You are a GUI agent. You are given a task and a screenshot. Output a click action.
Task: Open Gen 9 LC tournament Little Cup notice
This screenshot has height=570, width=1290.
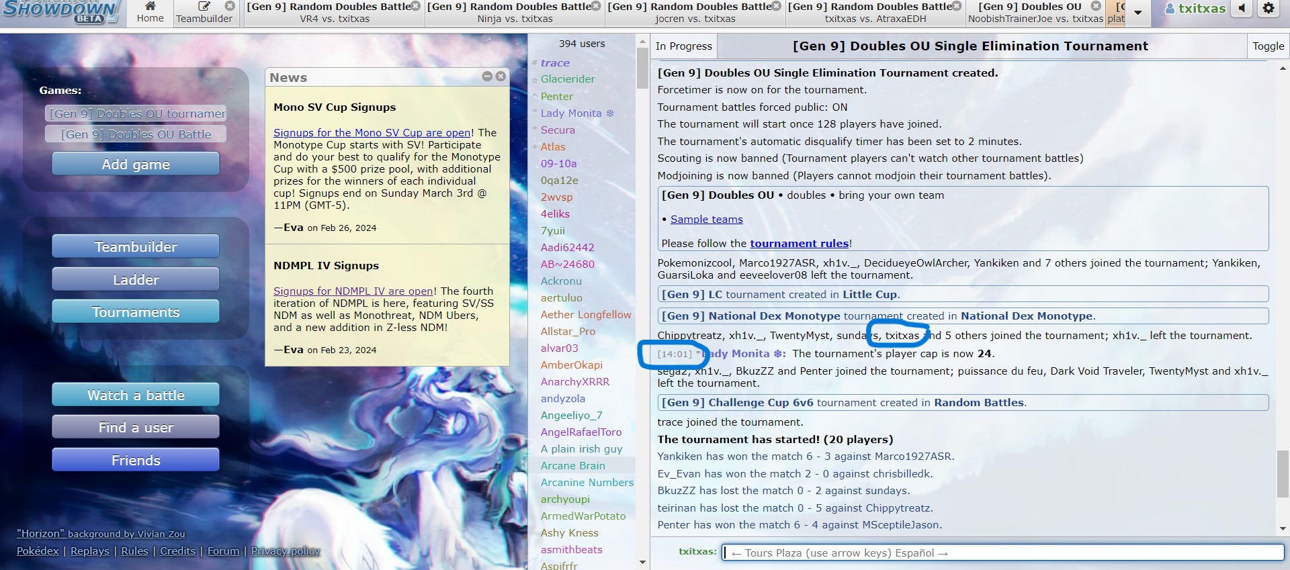click(963, 294)
